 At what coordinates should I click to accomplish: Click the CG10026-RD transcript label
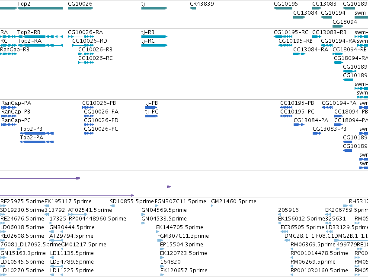click(90, 41)
